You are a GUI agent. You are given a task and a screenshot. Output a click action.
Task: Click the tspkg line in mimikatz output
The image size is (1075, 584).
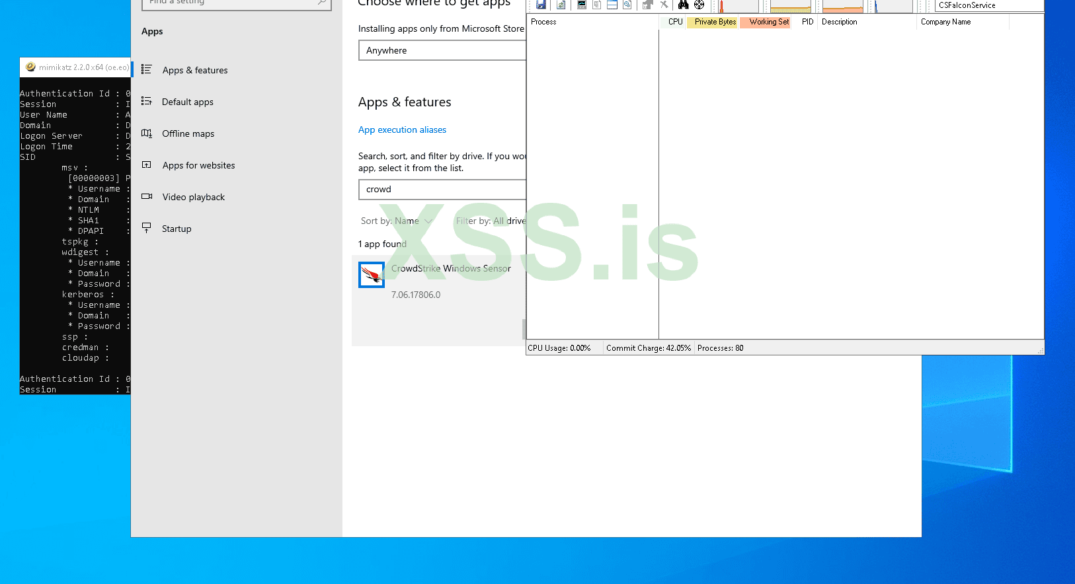pyautogui.click(x=80, y=242)
